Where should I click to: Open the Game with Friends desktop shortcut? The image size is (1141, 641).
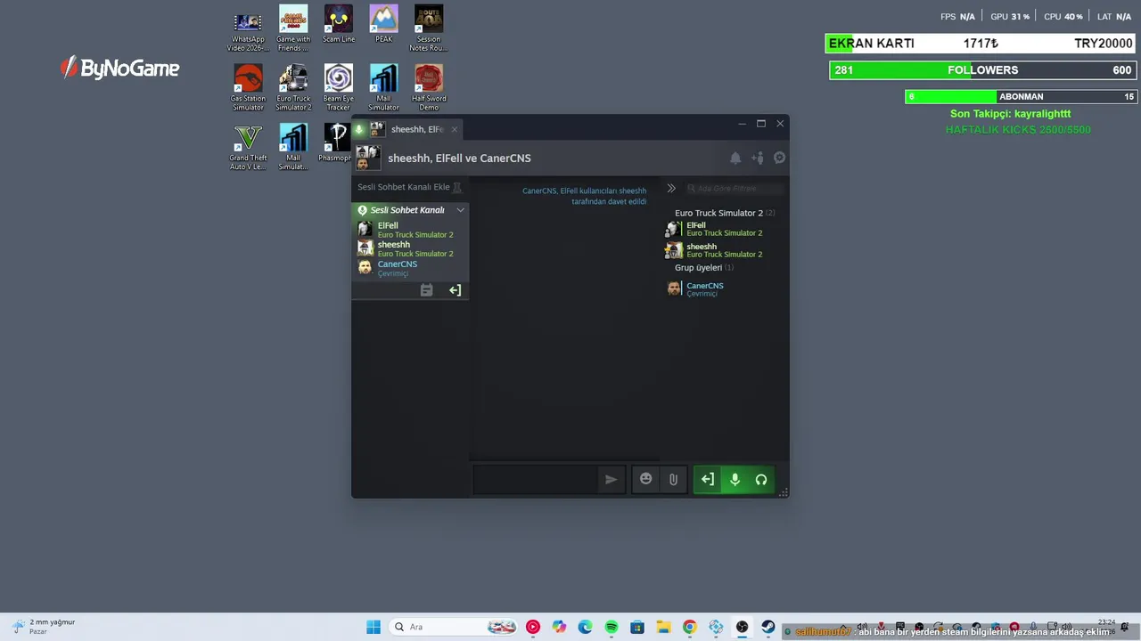click(293, 28)
